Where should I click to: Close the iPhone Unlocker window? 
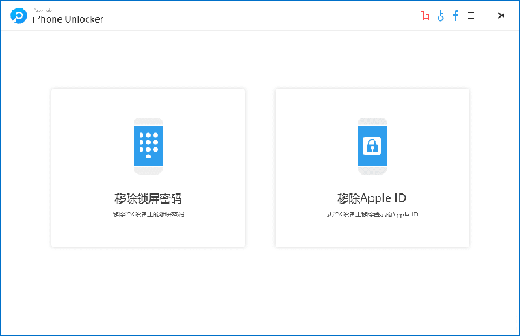coord(502,16)
